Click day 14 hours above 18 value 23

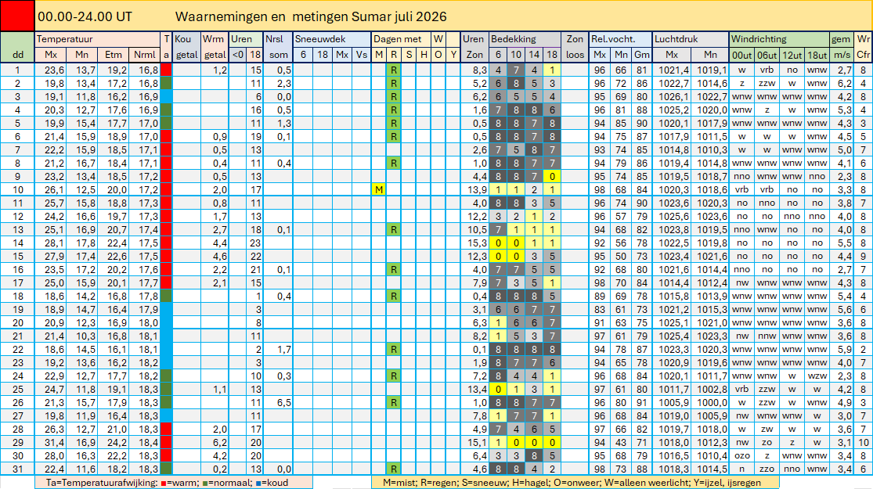pyautogui.click(x=255, y=243)
